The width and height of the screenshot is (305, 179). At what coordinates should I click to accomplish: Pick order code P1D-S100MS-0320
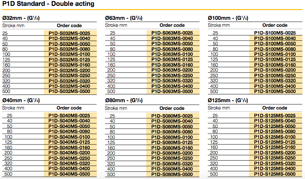275,80
